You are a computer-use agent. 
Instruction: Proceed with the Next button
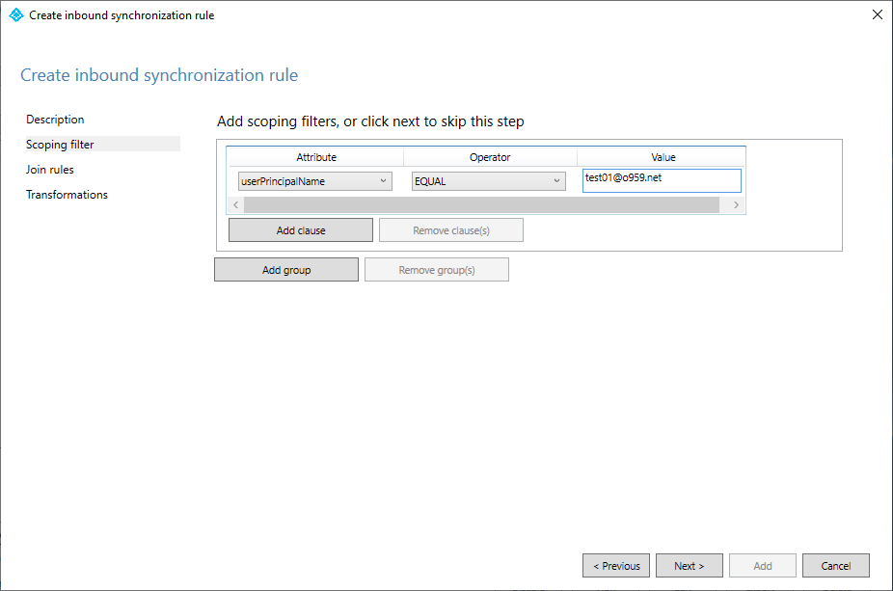[690, 565]
